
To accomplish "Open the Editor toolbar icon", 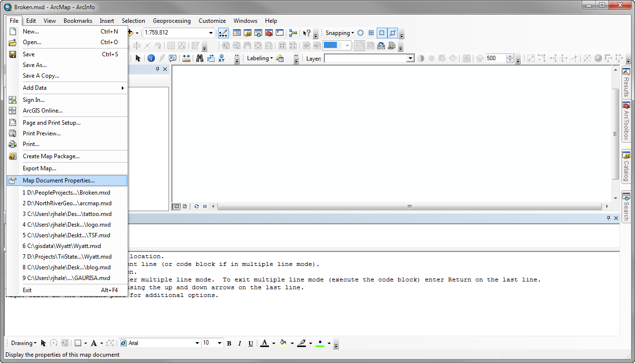I will tap(223, 33).
